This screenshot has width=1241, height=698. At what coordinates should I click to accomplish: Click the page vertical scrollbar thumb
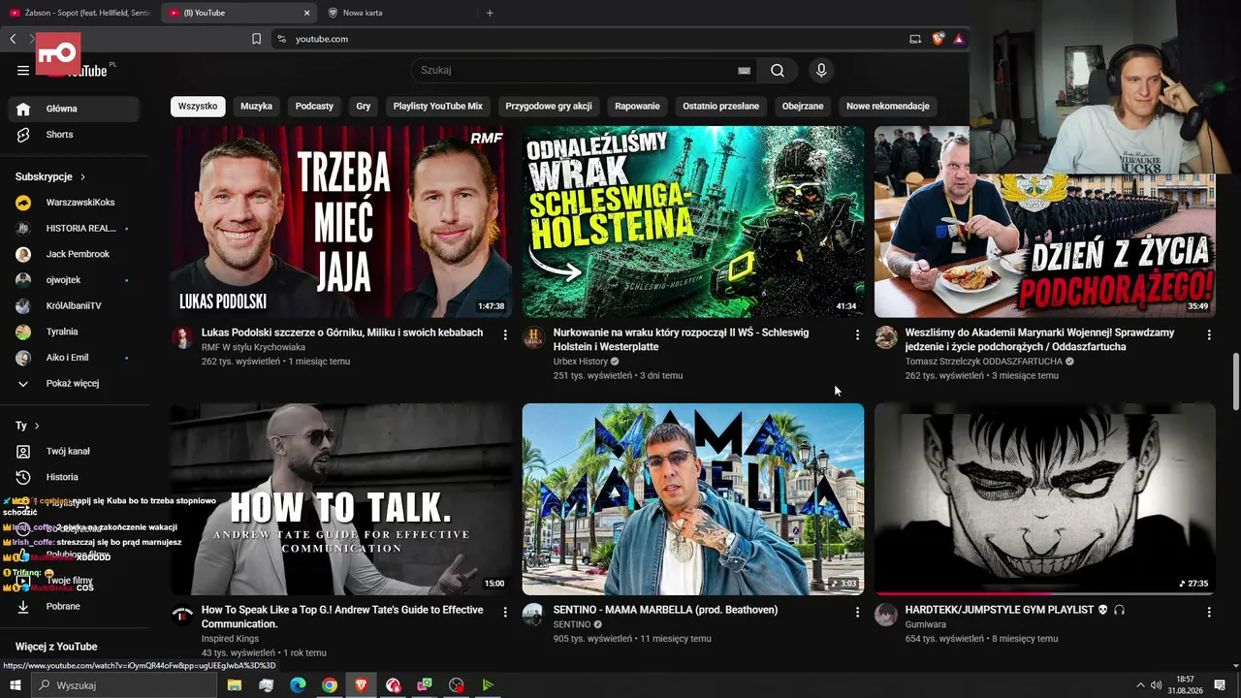point(1236,382)
